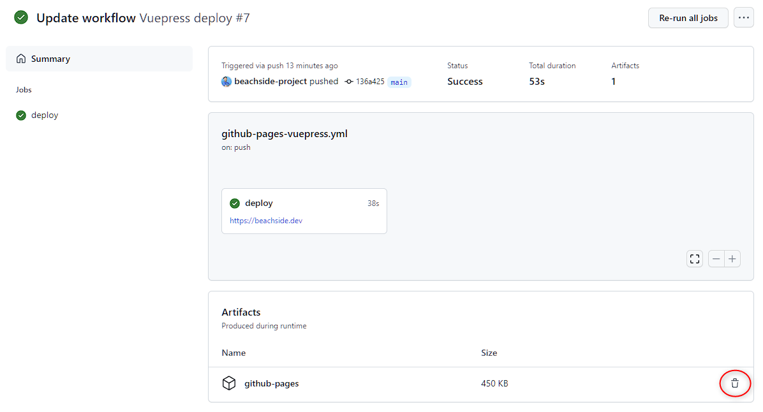Delete the github-pages artifact with trash icon
The image size is (763, 412).
(735, 383)
